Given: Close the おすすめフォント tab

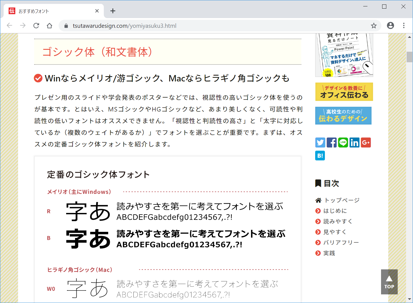Looking at the screenshot, I should click(x=97, y=11).
